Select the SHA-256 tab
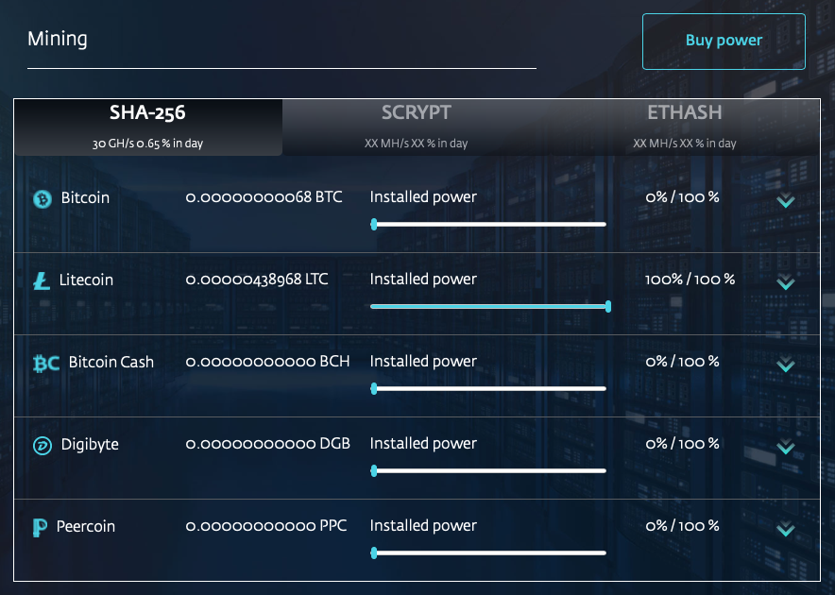The height and width of the screenshot is (595, 835). pyautogui.click(x=147, y=126)
